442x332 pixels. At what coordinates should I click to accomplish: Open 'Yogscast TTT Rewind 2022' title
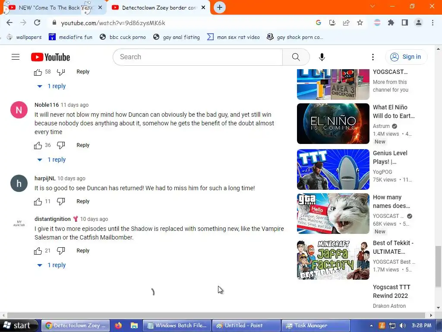(391, 291)
